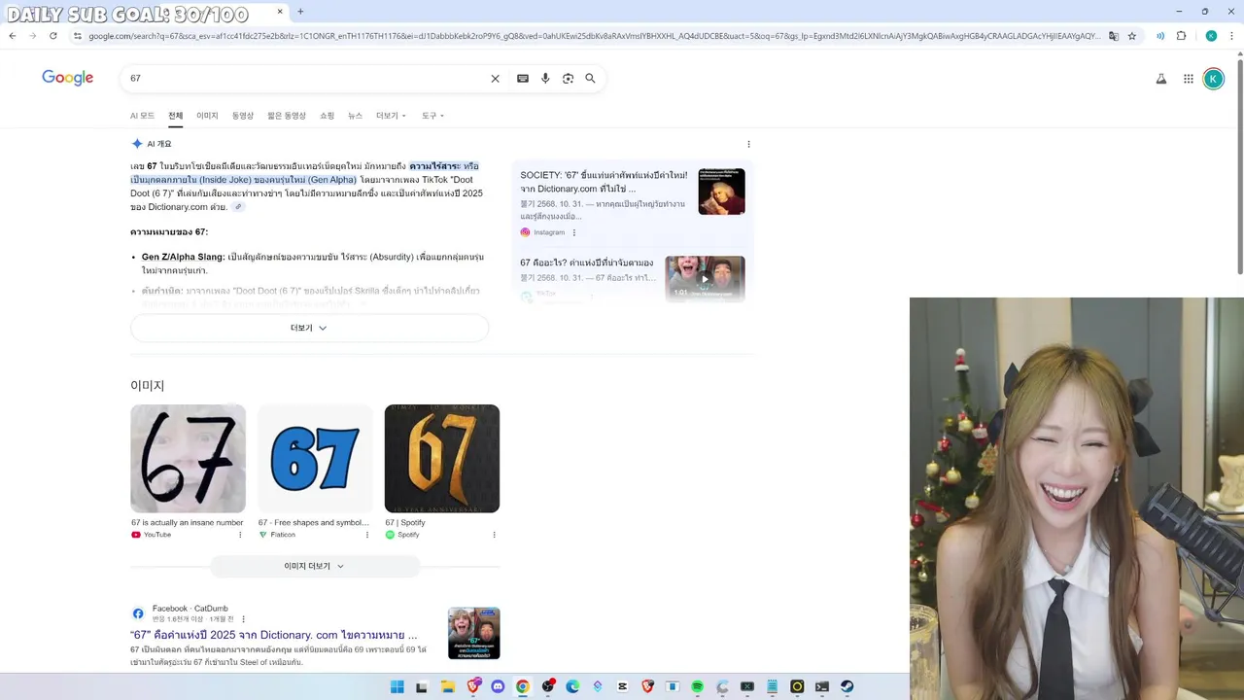Open Windows Start menu
1244x700 pixels.
click(397, 686)
